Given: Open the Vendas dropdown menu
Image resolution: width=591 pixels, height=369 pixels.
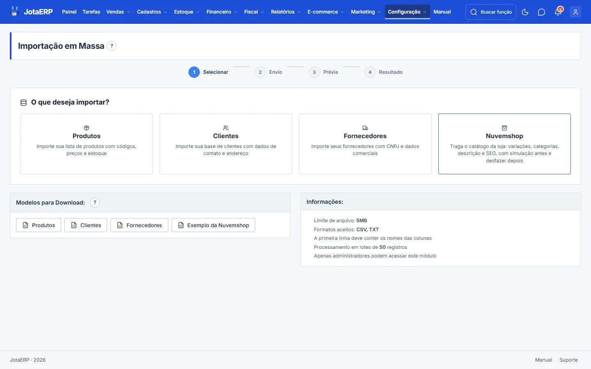Looking at the screenshot, I should click(x=118, y=12).
